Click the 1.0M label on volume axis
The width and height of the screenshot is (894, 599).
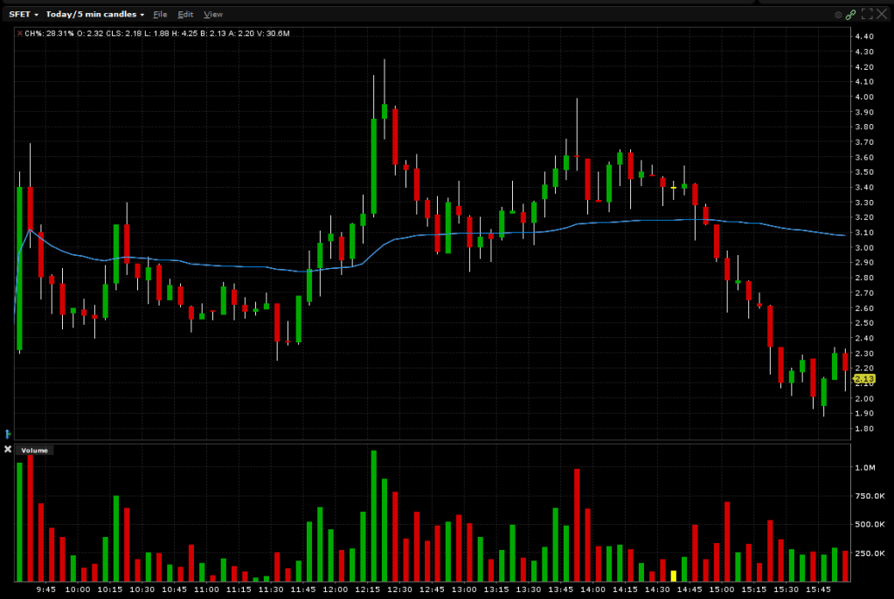[x=864, y=468]
